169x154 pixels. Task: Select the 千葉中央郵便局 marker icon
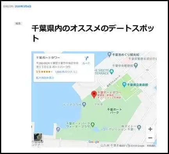[136, 66]
